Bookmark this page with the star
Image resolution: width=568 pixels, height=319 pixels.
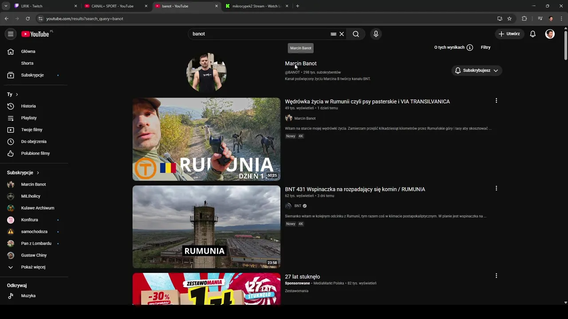[x=509, y=19]
